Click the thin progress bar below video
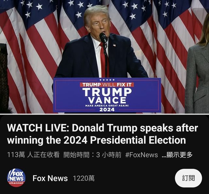Viewport: 209px width, 194px height. (104, 114)
